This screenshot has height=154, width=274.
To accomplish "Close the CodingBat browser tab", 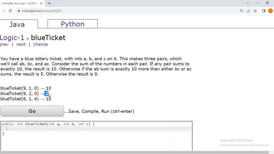I will click(42, 3).
